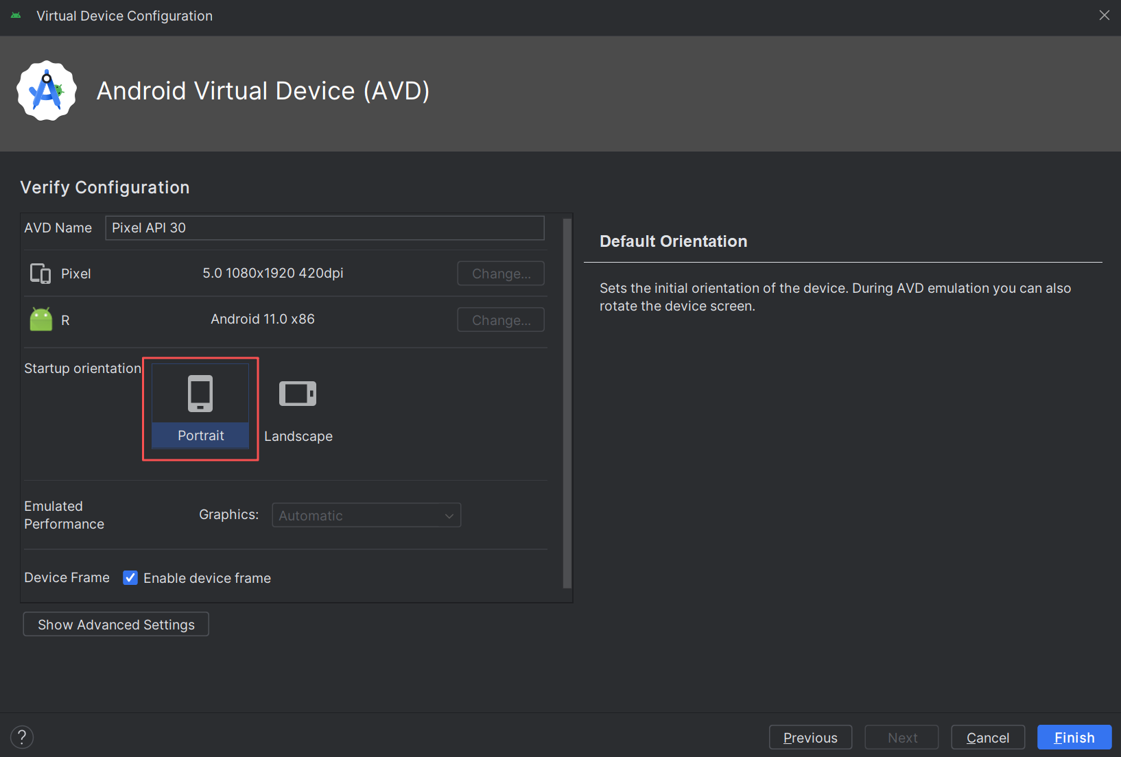The image size is (1121, 757).
Task: Click Change button for Pixel device
Action: pos(501,274)
